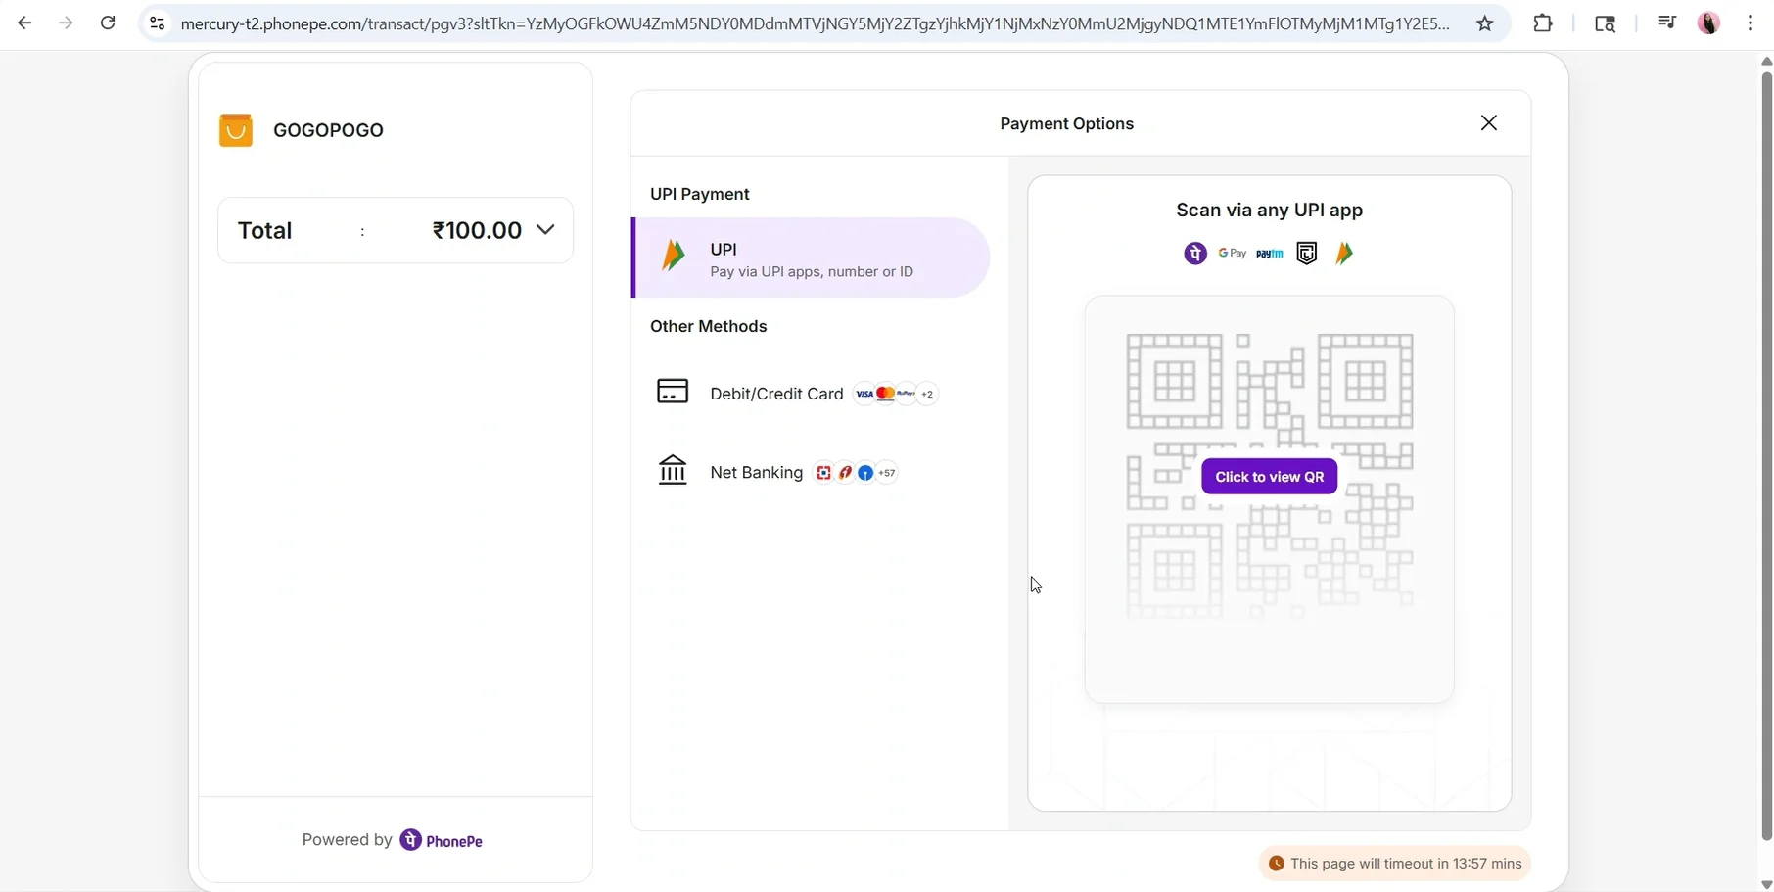This screenshot has height=892, width=1774.
Task: Click the bank building icon beside Net Banking
Action: click(673, 470)
